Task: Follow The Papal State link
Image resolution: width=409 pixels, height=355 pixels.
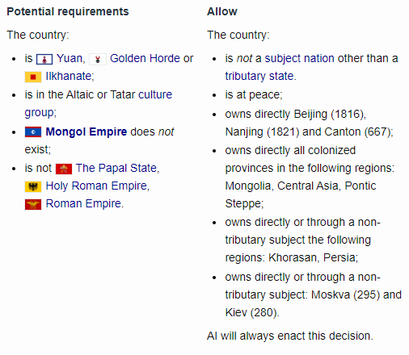Action: coord(116,168)
